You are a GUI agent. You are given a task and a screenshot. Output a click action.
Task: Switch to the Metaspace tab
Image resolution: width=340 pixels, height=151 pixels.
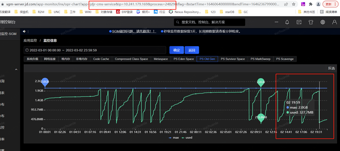161,59
